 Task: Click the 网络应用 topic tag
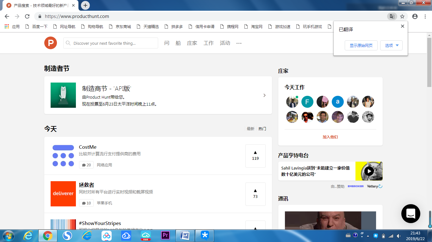104,165
